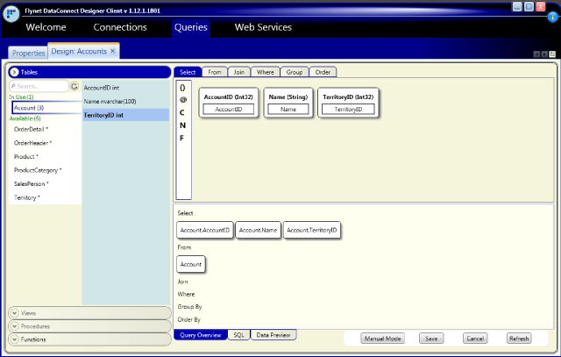This screenshot has height=357, width=561.
Task: Select the SalesPerson table
Action: [x=32, y=183]
